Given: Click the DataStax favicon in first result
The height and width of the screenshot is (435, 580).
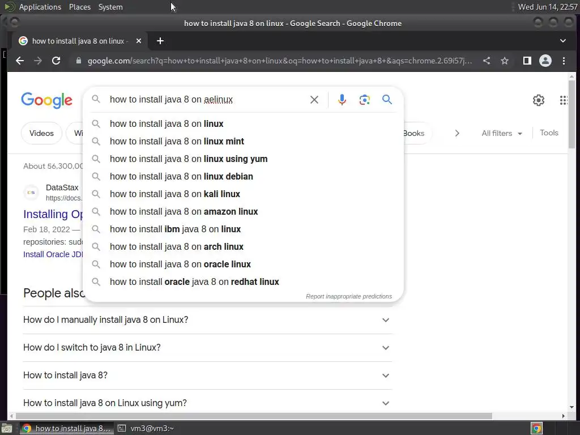Looking at the screenshot, I should pos(31,193).
